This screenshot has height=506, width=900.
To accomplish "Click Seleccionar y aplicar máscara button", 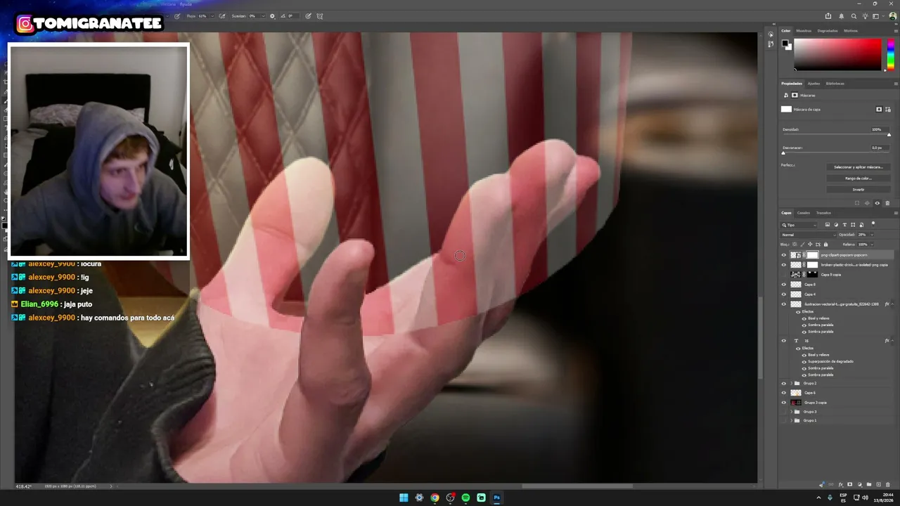I will [x=858, y=167].
